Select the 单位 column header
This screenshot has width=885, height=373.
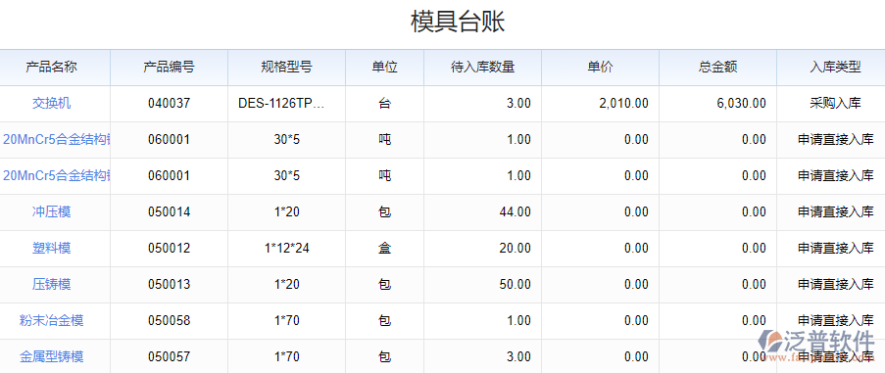point(384,67)
